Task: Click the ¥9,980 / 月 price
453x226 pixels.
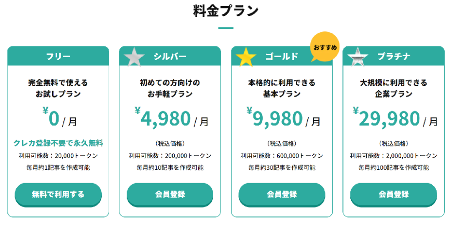Action: 284,118
